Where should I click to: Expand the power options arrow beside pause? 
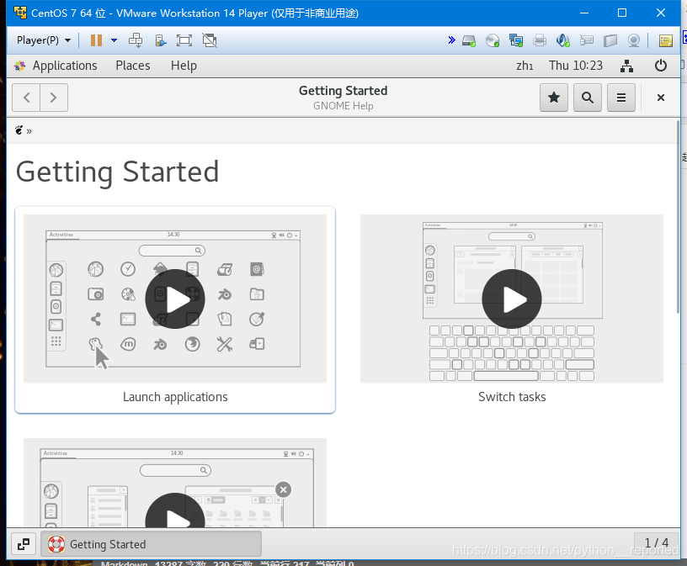(114, 40)
